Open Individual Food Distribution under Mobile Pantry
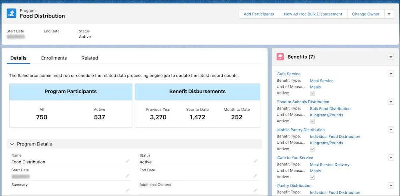400x196 pixels. pyautogui.click(x=335, y=137)
